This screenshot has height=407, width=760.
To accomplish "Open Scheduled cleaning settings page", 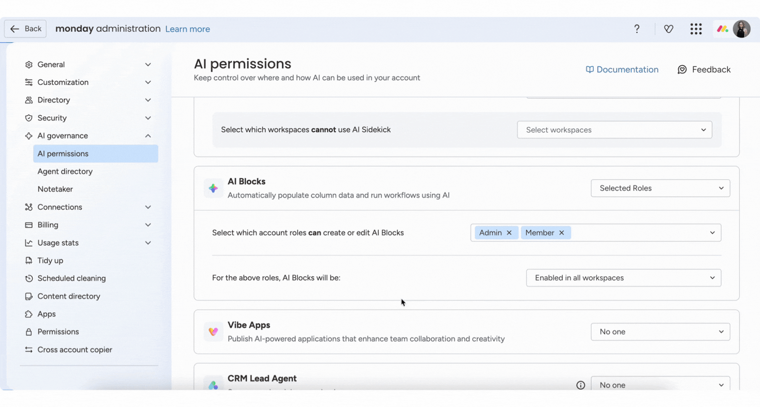I will coord(71,278).
